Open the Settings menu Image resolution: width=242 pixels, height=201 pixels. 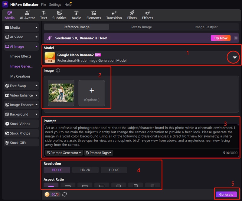tap(55, 5)
